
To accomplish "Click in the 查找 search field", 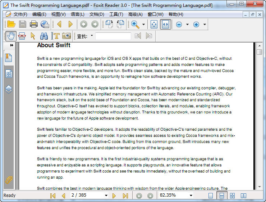I will coord(113,36).
